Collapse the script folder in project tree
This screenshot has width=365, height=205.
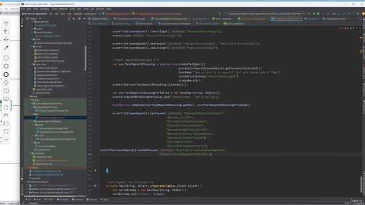point(31,47)
